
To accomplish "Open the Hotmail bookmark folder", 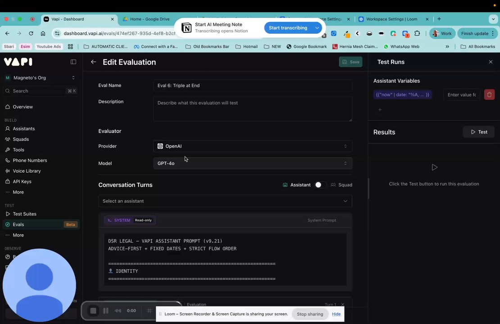I will [246, 46].
